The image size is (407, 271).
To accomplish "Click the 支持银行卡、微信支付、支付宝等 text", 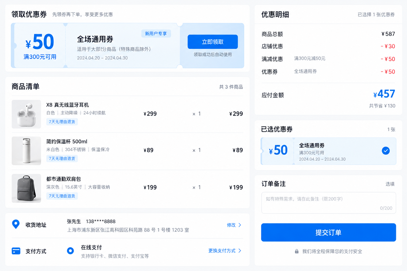I will click(x=115, y=256).
